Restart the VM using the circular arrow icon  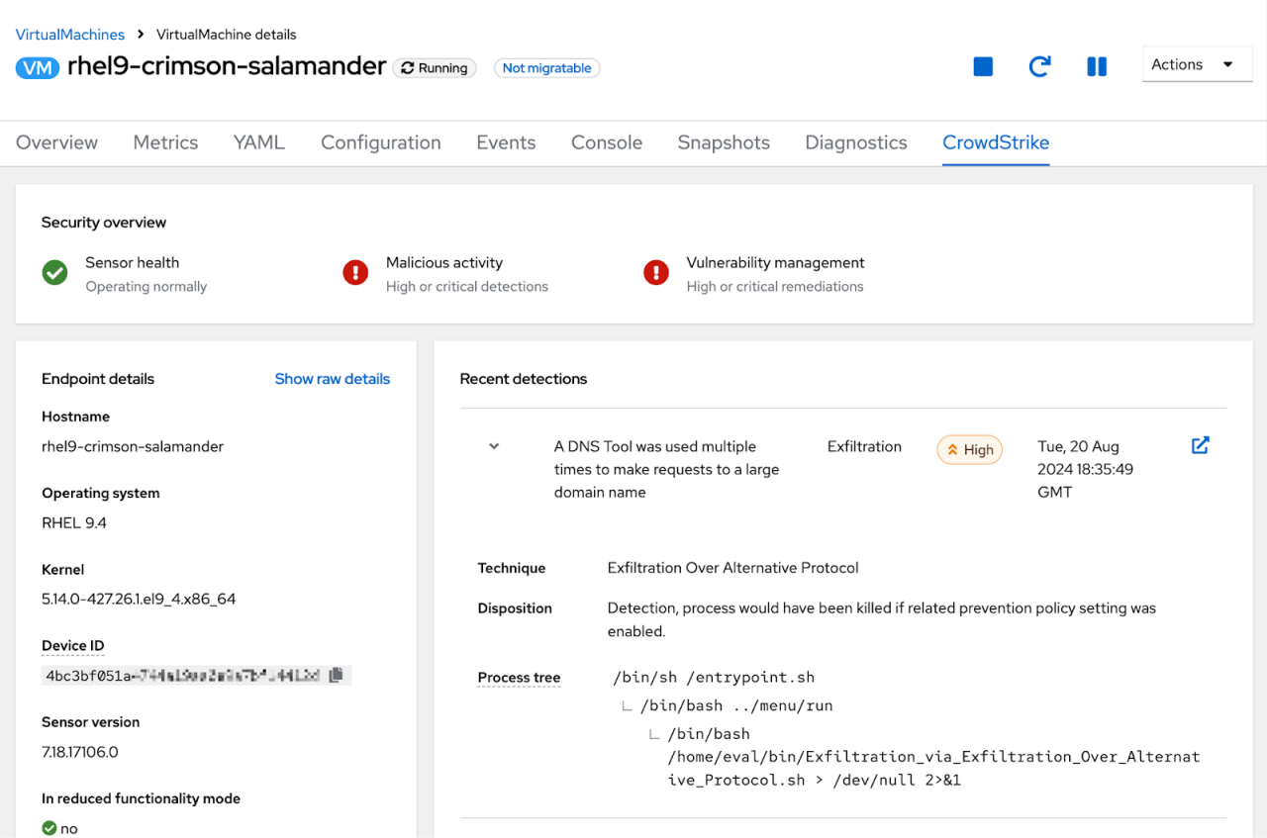(x=1039, y=66)
